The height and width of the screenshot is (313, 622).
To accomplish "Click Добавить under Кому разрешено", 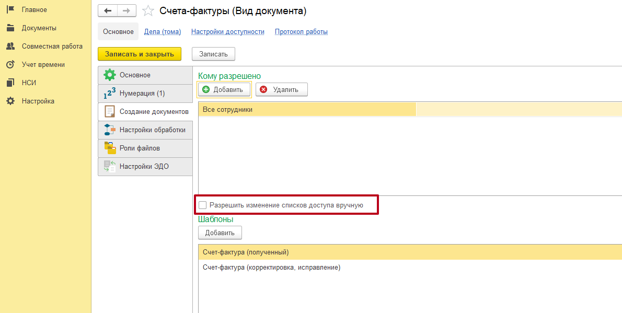I will (x=224, y=89).
